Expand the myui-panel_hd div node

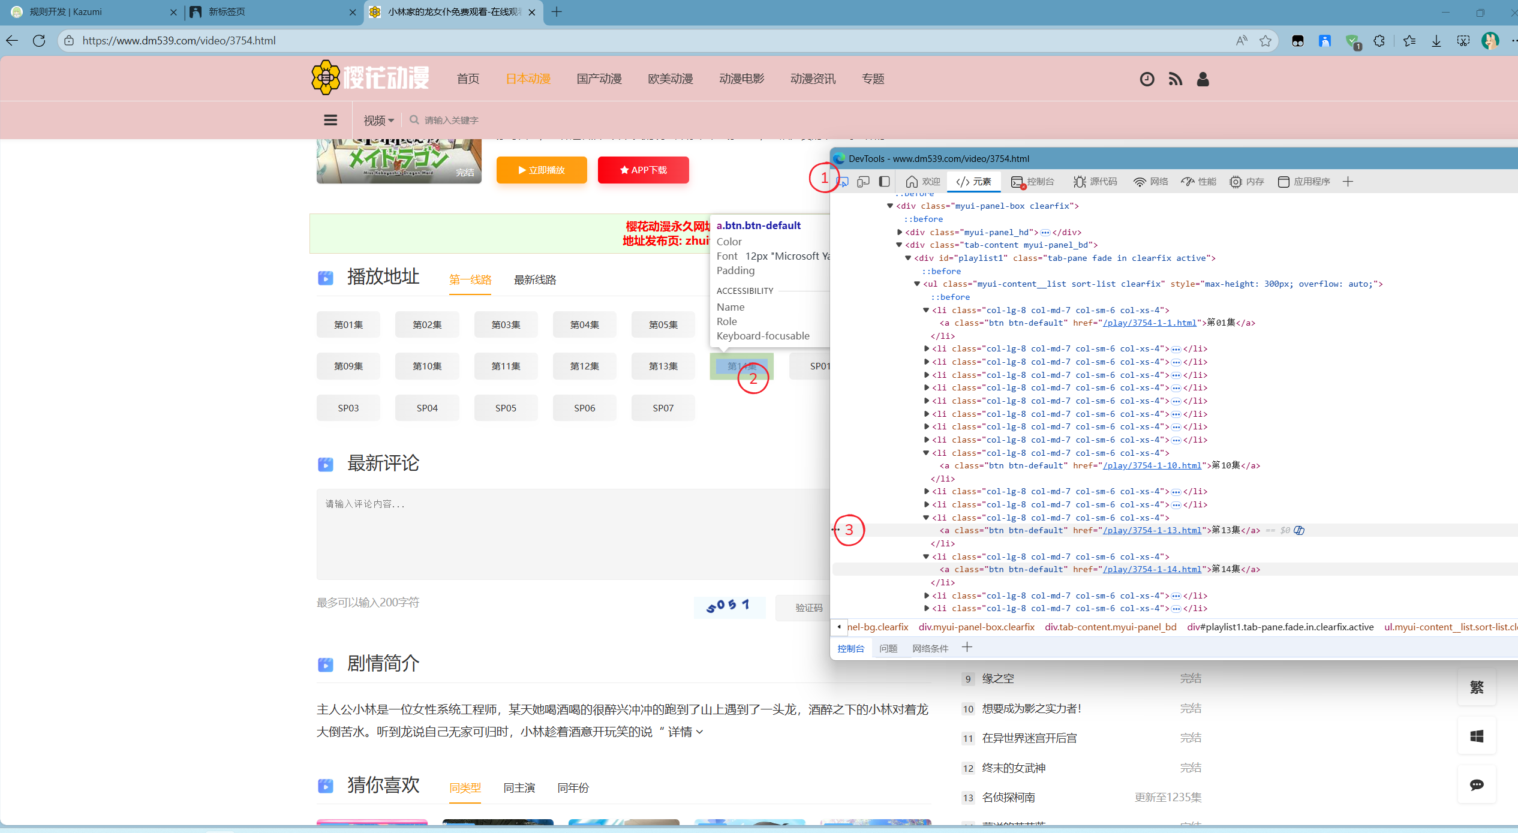(x=899, y=232)
